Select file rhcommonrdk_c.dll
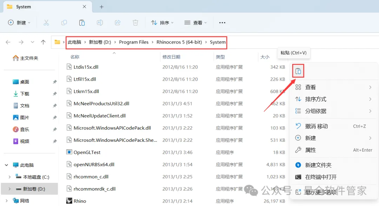The image size is (379, 206). 94,189
